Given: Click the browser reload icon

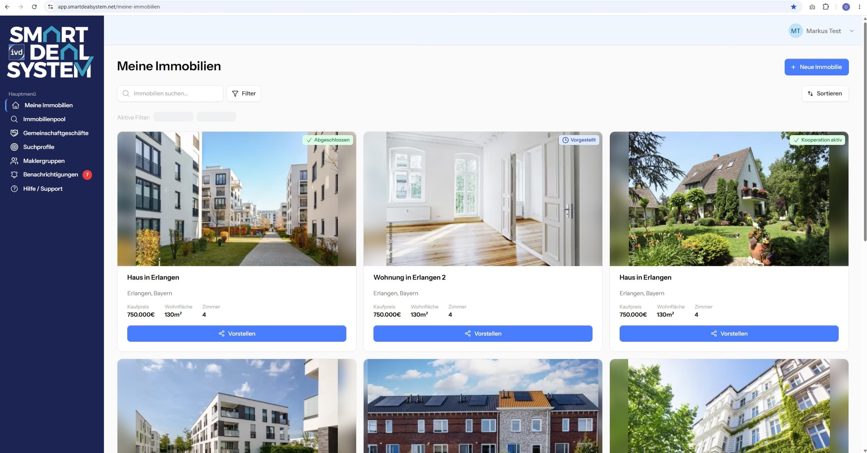Looking at the screenshot, I should click(x=34, y=6).
